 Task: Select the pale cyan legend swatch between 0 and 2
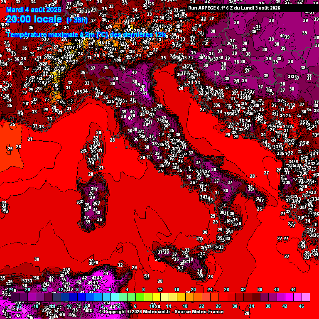[x=115, y=297]
